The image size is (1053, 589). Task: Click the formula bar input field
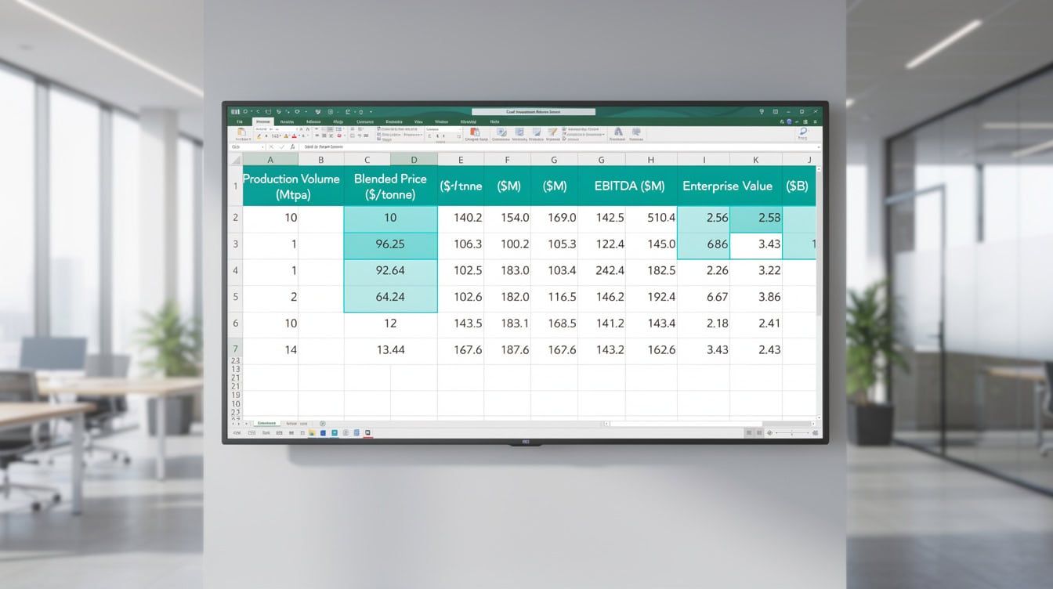[558, 146]
